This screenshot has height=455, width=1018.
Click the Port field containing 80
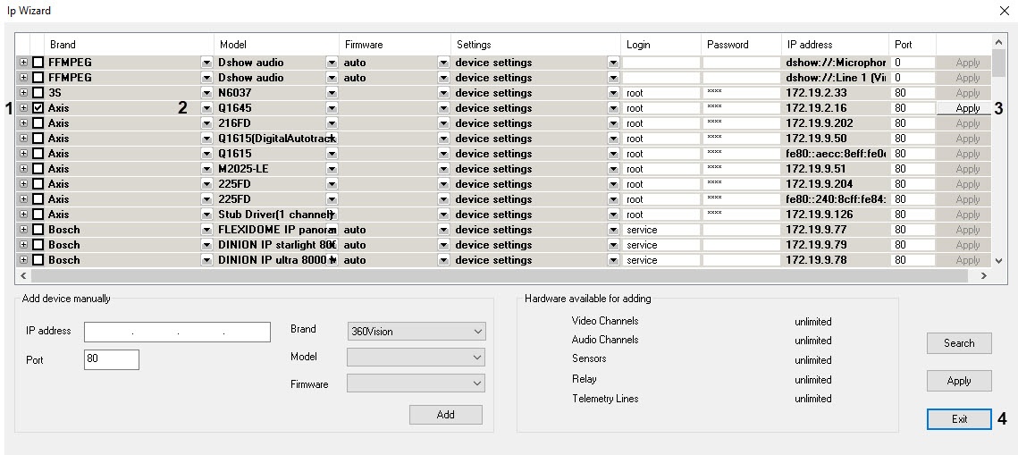coord(112,359)
